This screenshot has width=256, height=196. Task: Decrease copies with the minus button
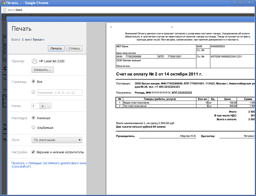click(x=49, y=106)
